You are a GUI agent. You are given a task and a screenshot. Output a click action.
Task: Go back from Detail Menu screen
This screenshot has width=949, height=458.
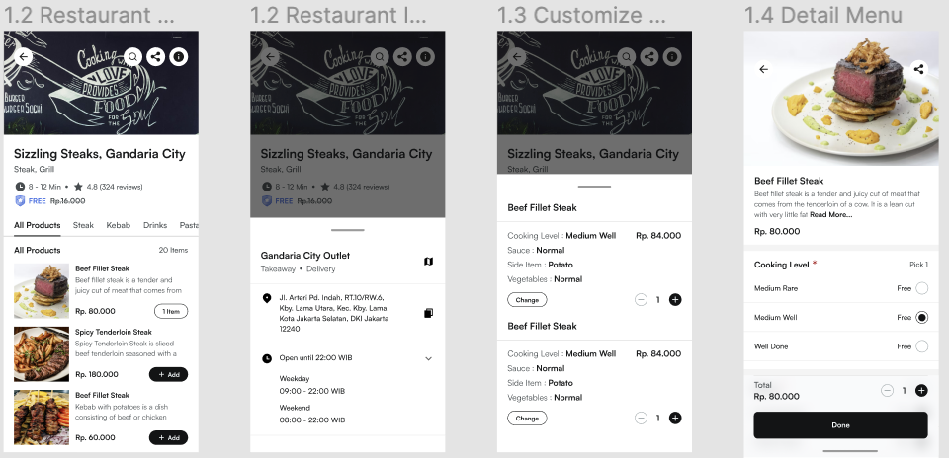pyautogui.click(x=764, y=69)
